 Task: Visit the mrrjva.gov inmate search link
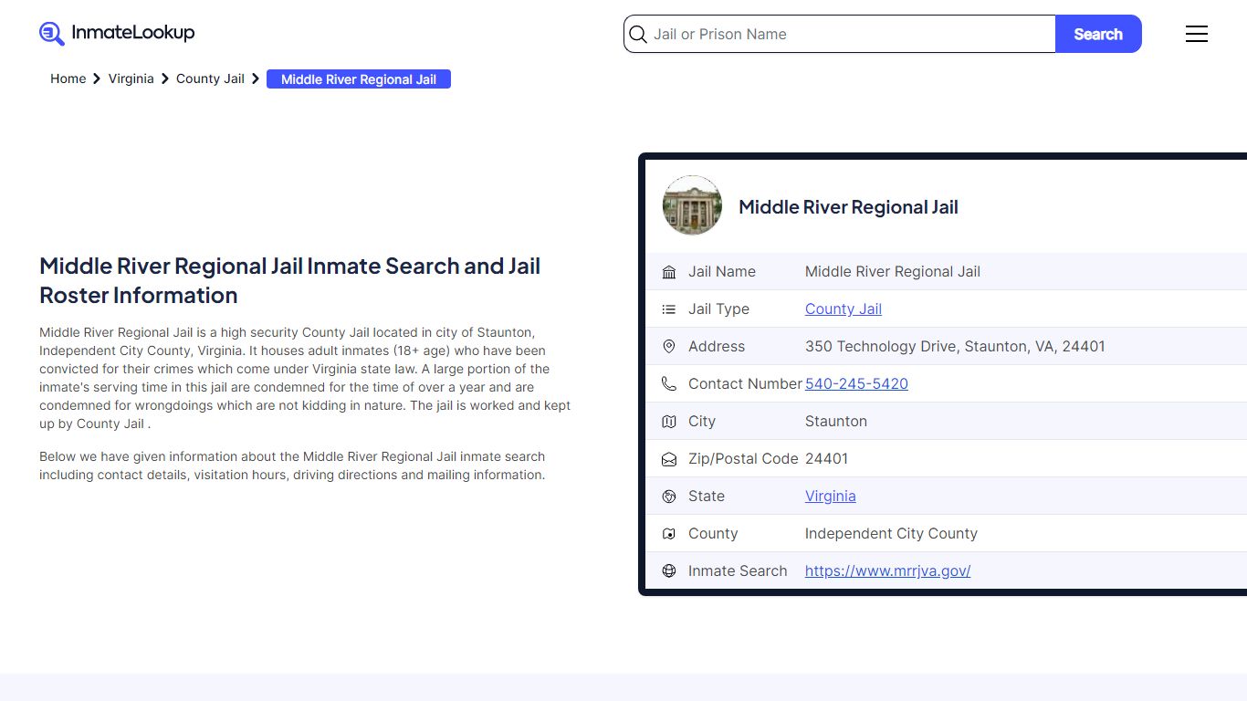887,570
